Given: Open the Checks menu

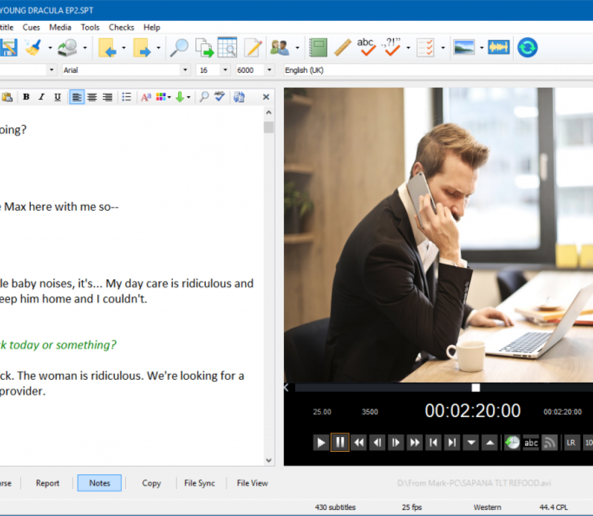Looking at the screenshot, I should click(121, 27).
